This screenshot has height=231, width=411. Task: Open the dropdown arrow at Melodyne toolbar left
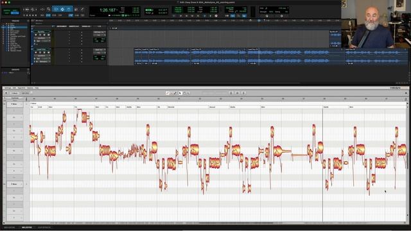tap(6, 93)
